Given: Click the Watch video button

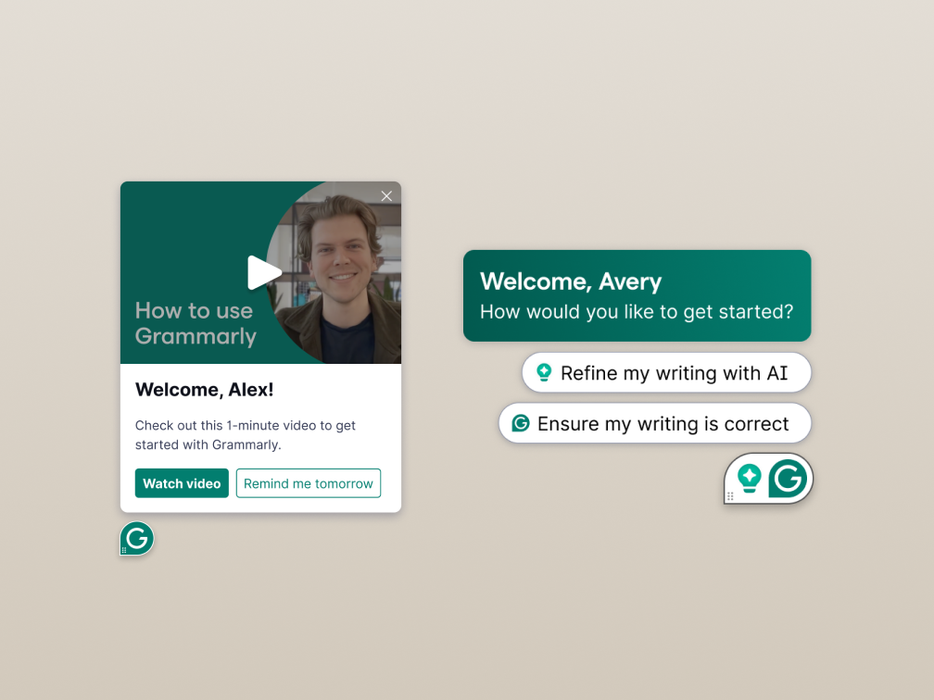Looking at the screenshot, I should 182,483.
